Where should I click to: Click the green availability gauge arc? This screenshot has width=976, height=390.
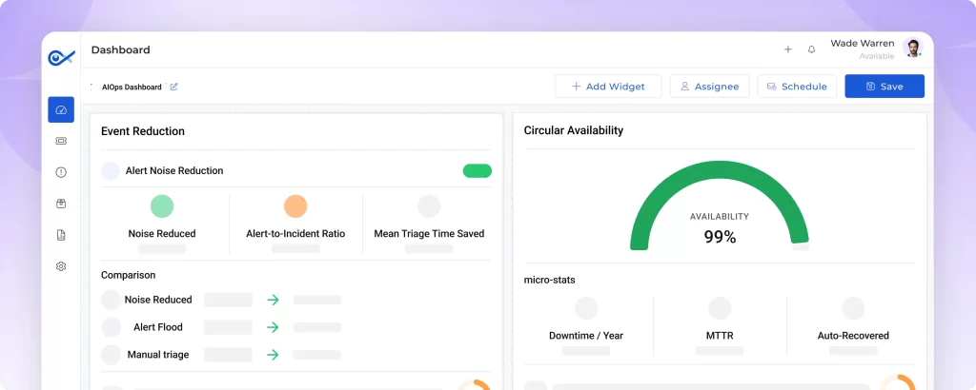[720, 171]
